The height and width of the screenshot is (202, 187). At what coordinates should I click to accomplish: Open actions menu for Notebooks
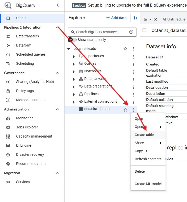(134, 72)
